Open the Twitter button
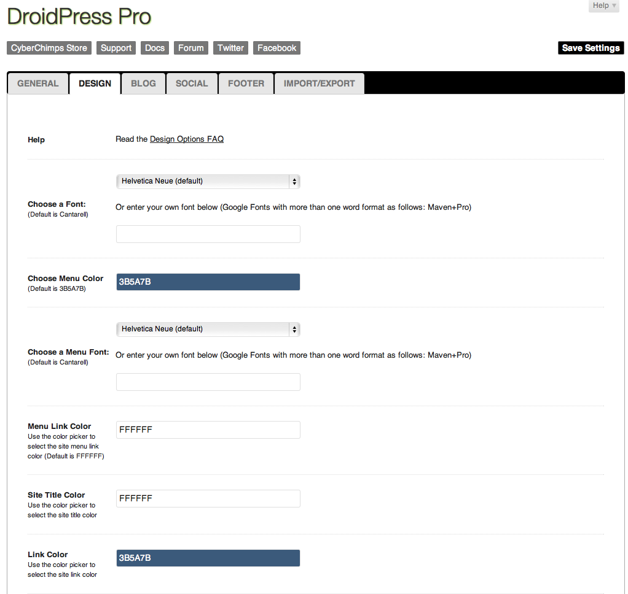Image resolution: width=628 pixels, height=594 pixels. tap(230, 48)
